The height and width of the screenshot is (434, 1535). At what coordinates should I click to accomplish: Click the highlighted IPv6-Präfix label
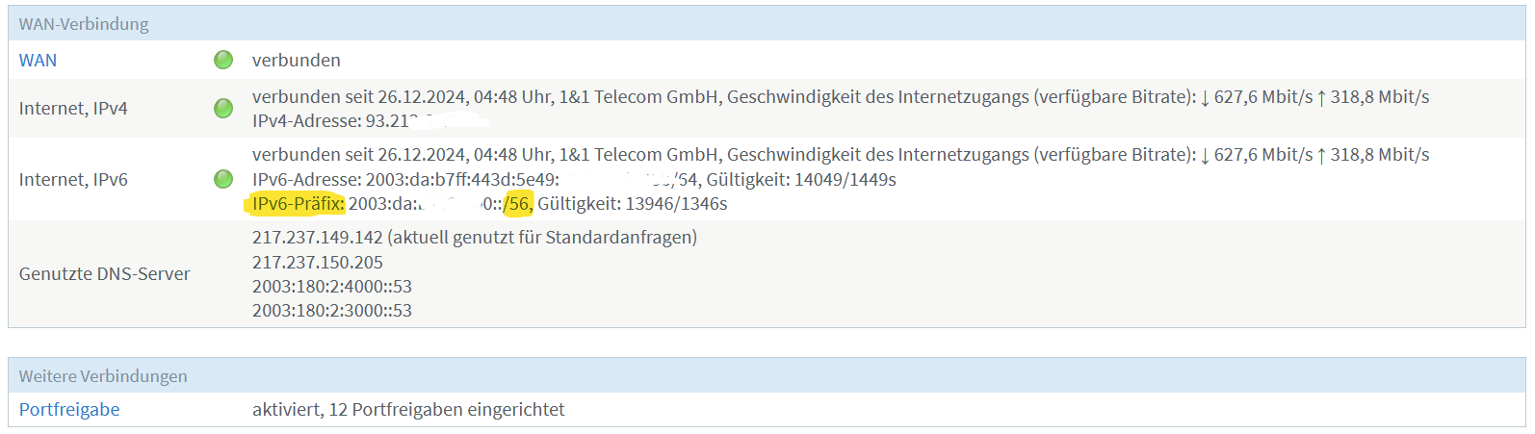(298, 204)
